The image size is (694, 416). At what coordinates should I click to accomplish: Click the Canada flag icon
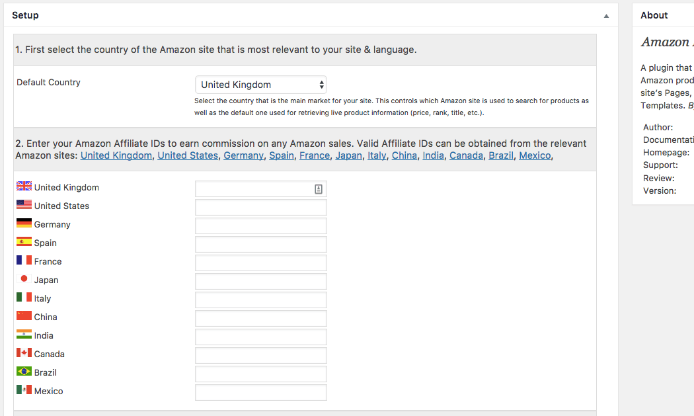(x=24, y=353)
